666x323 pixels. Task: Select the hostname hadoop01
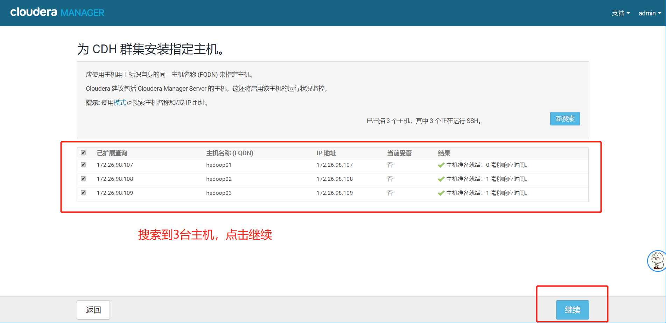click(x=219, y=165)
